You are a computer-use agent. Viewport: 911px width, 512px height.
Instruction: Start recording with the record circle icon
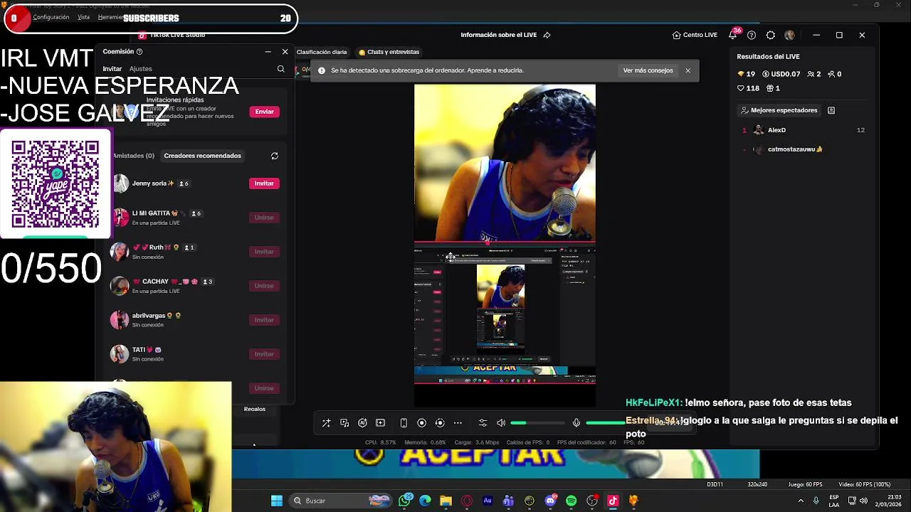[421, 423]
